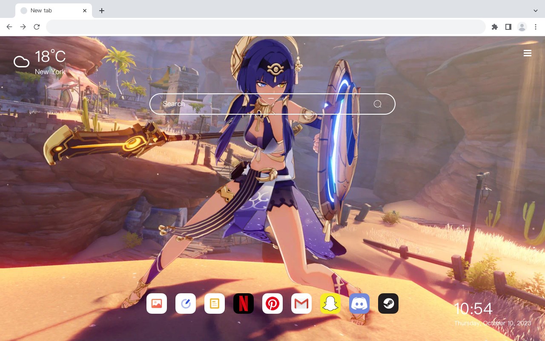Open the Steam shortcut

388,303
